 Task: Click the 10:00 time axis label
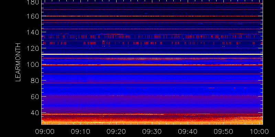point(259,132)
